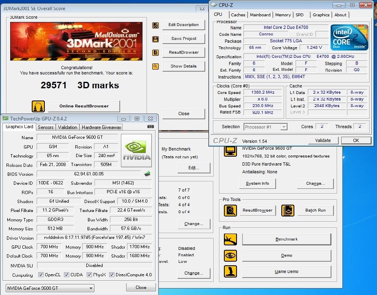The height and width of the screenshot is (295, 377).
Task: Switch to the Caches tab in CPU-Z
Action: [238, 15]
